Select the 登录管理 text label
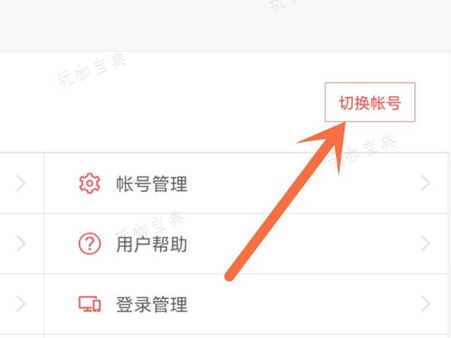This screenshot has height=338, width=451. tap(152, 304)
